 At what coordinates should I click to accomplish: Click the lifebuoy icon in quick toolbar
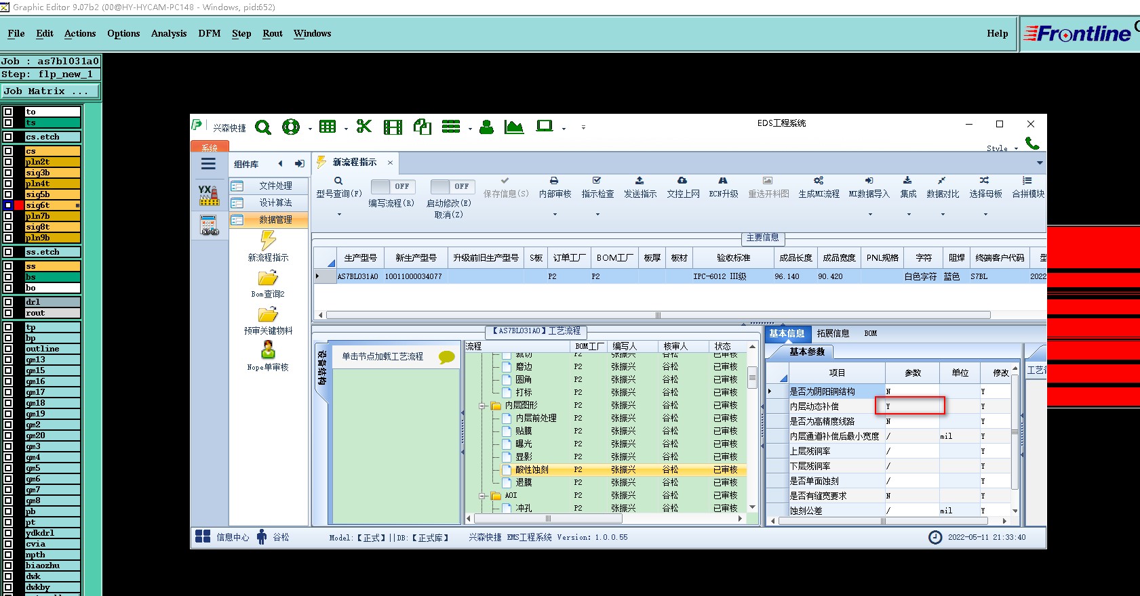291,127
